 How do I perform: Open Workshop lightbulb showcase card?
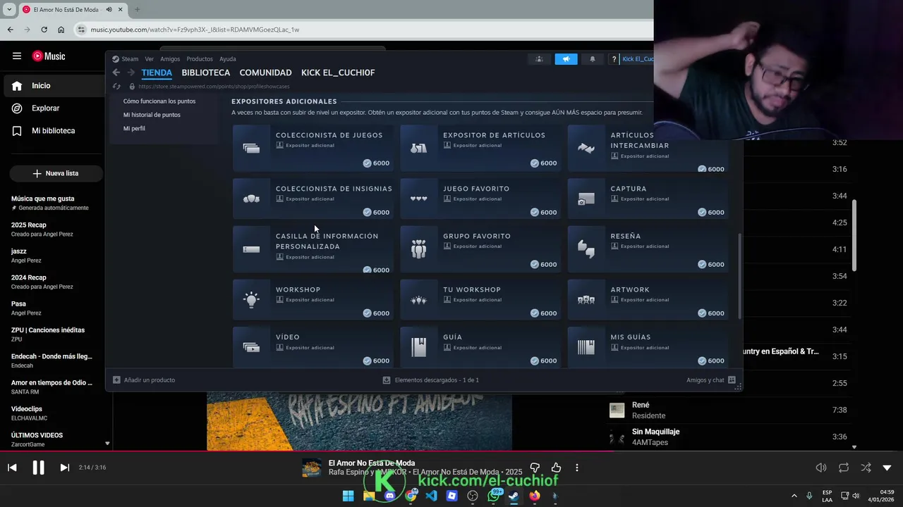click(313, 299)
